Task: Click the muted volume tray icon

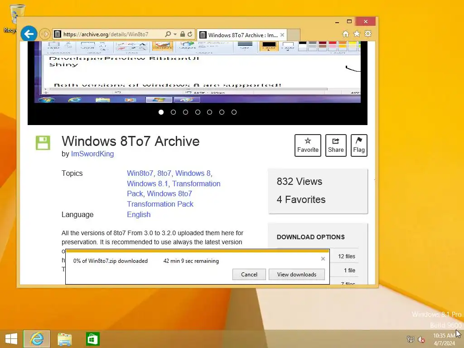Action: coord(421,339)
